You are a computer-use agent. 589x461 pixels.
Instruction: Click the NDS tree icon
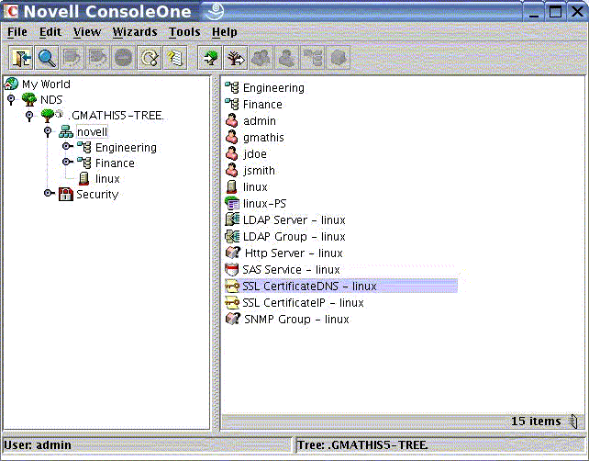click(29, 100)
